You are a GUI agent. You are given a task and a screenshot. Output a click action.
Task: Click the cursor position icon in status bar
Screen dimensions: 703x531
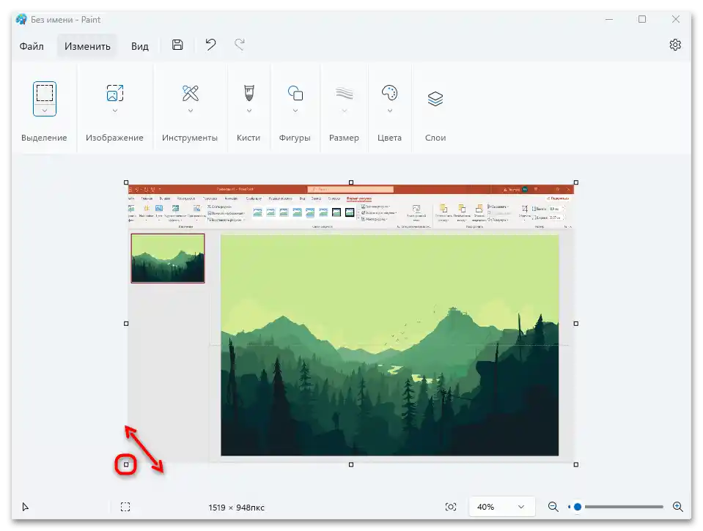pos(26,507)
